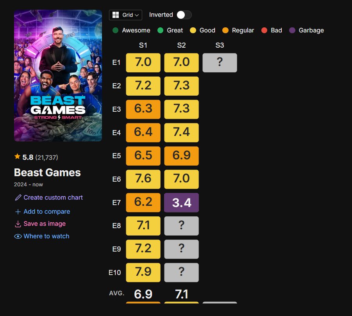Open the Beast Games poster thumbnail

point(58,75)
